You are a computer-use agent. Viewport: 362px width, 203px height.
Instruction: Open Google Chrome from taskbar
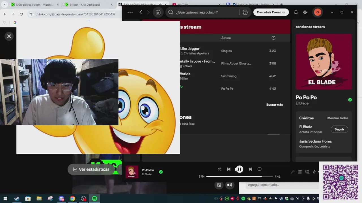72,198
